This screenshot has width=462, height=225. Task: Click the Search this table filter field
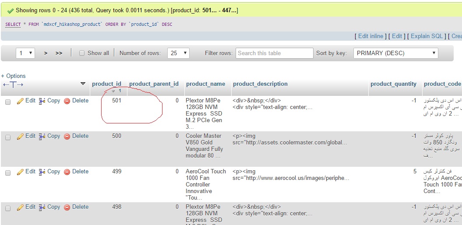[274, 53]
